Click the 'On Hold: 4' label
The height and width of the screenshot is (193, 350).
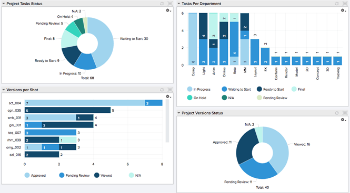pyautogui.click(x=65, y=17)
